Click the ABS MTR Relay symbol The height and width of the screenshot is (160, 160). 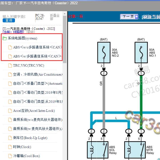(135, 150)
